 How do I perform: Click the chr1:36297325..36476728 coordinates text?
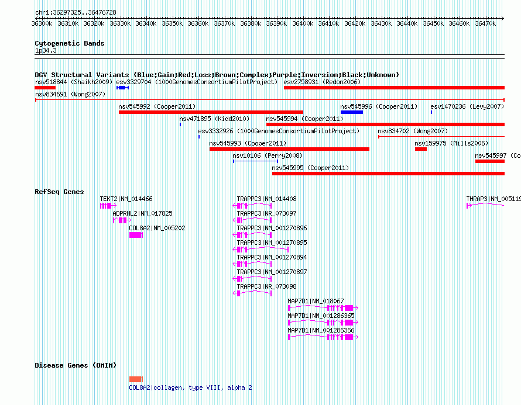(76, 13)
